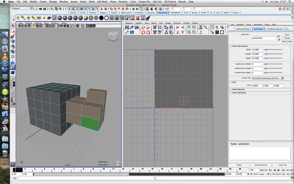Switch to the Animation shelf tab
This screenshot has height=184, width=294.
coord(139,13)
